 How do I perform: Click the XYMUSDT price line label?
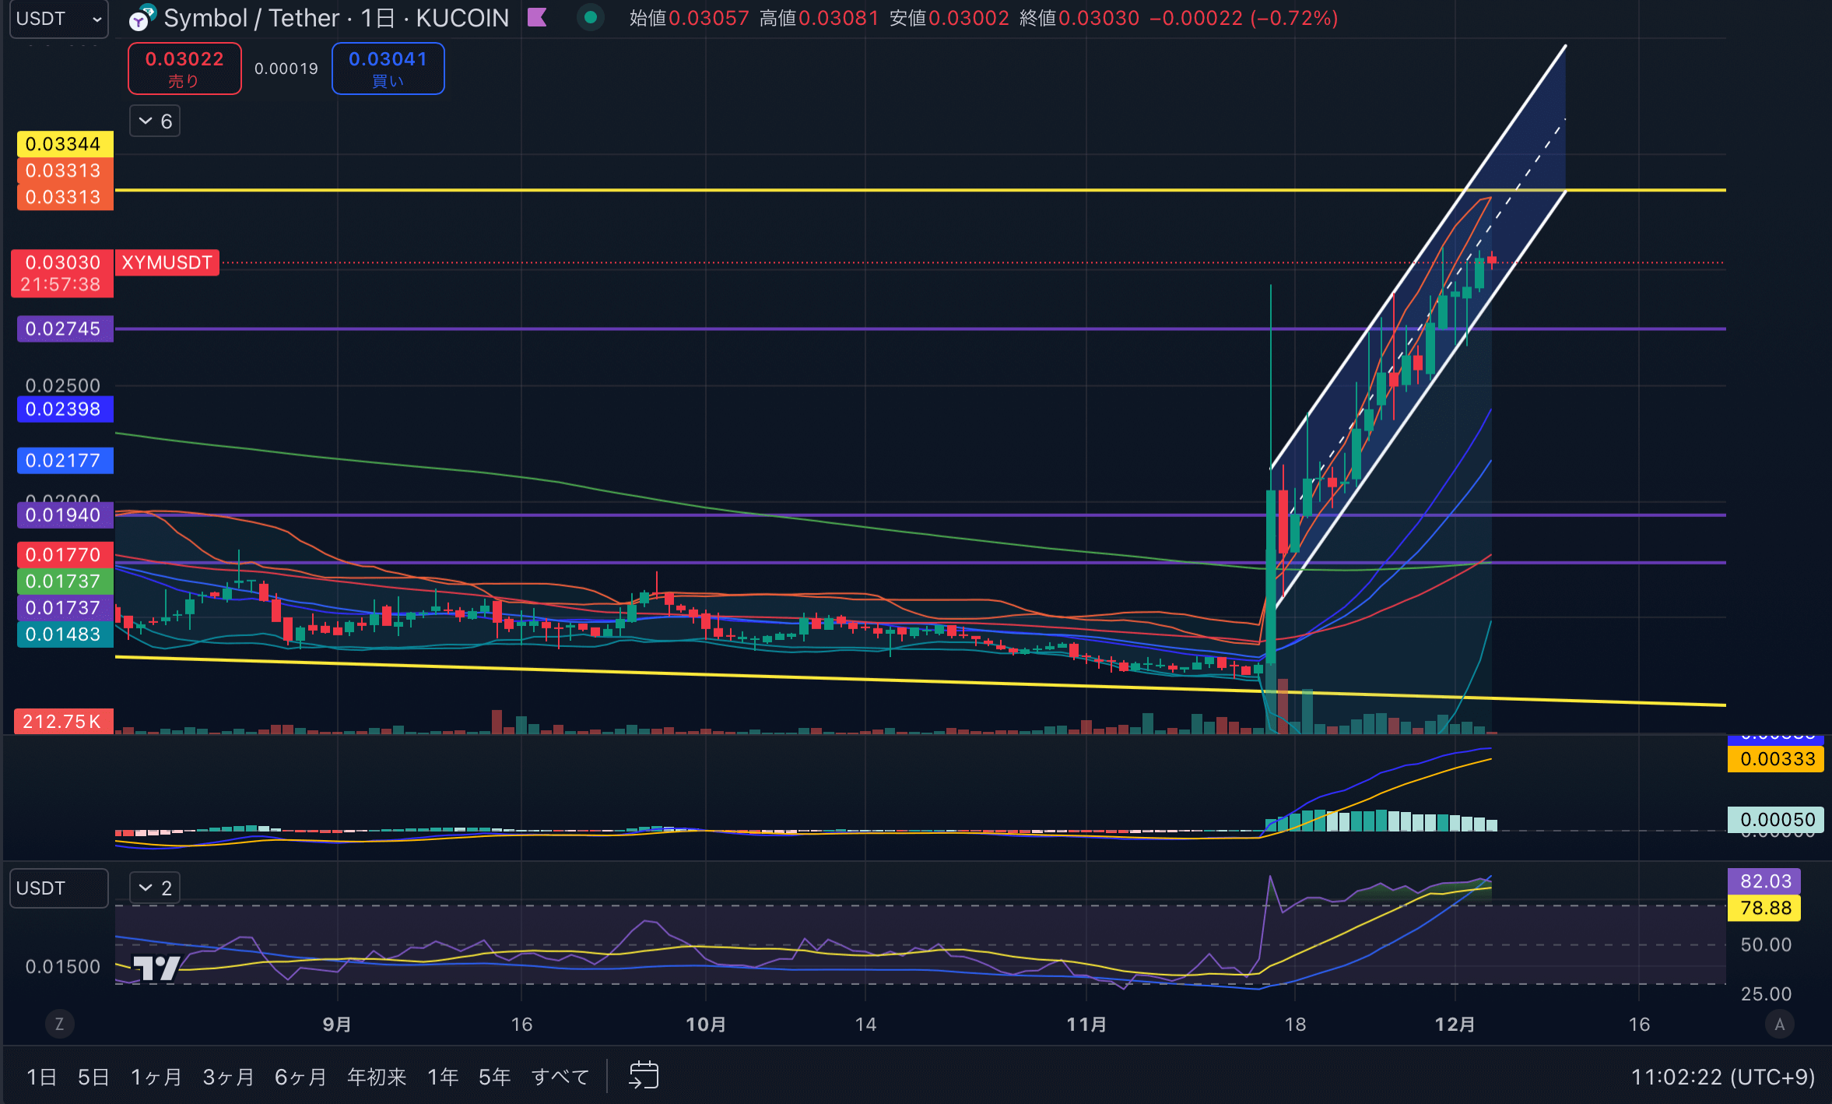pos(167,262)
